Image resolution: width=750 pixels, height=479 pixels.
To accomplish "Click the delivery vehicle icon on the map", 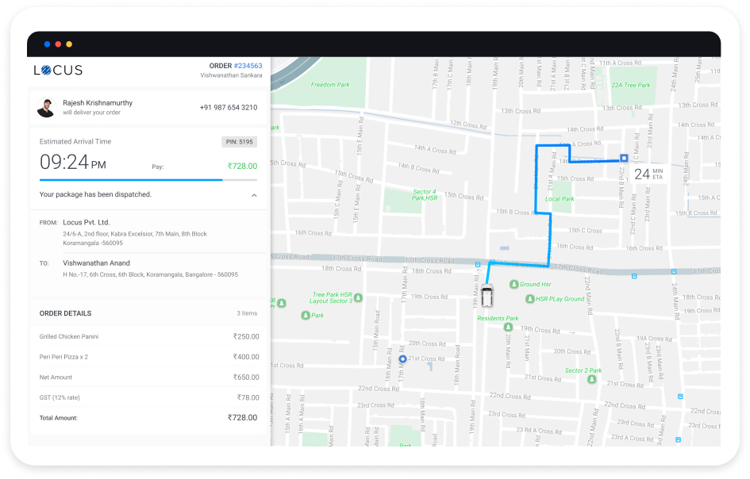I will click(487, 295).
